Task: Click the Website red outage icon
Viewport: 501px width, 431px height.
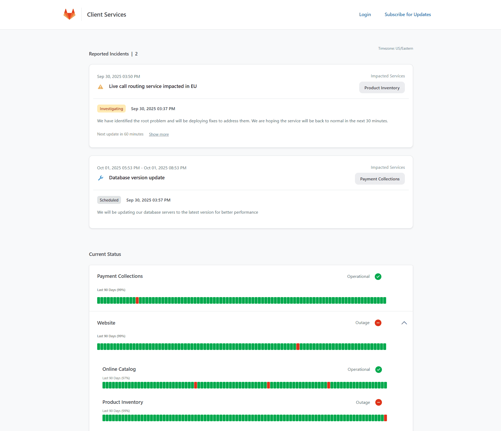Action: [378, 323]
